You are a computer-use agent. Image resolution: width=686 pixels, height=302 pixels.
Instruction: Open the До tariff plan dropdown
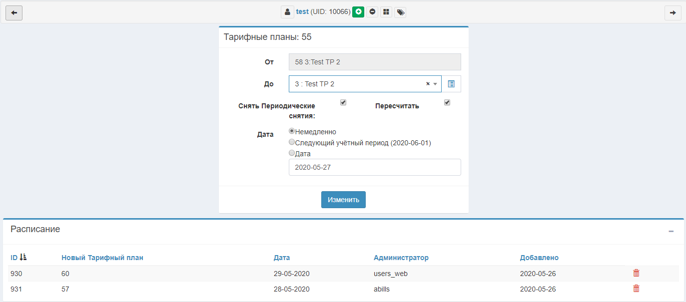click(x=360, y=84)
